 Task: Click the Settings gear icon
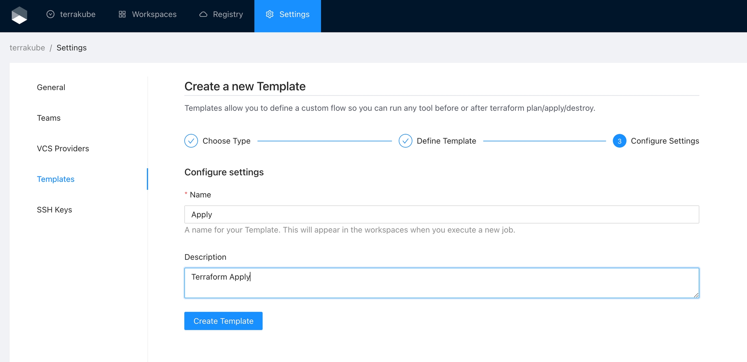(x=269, y=14)
